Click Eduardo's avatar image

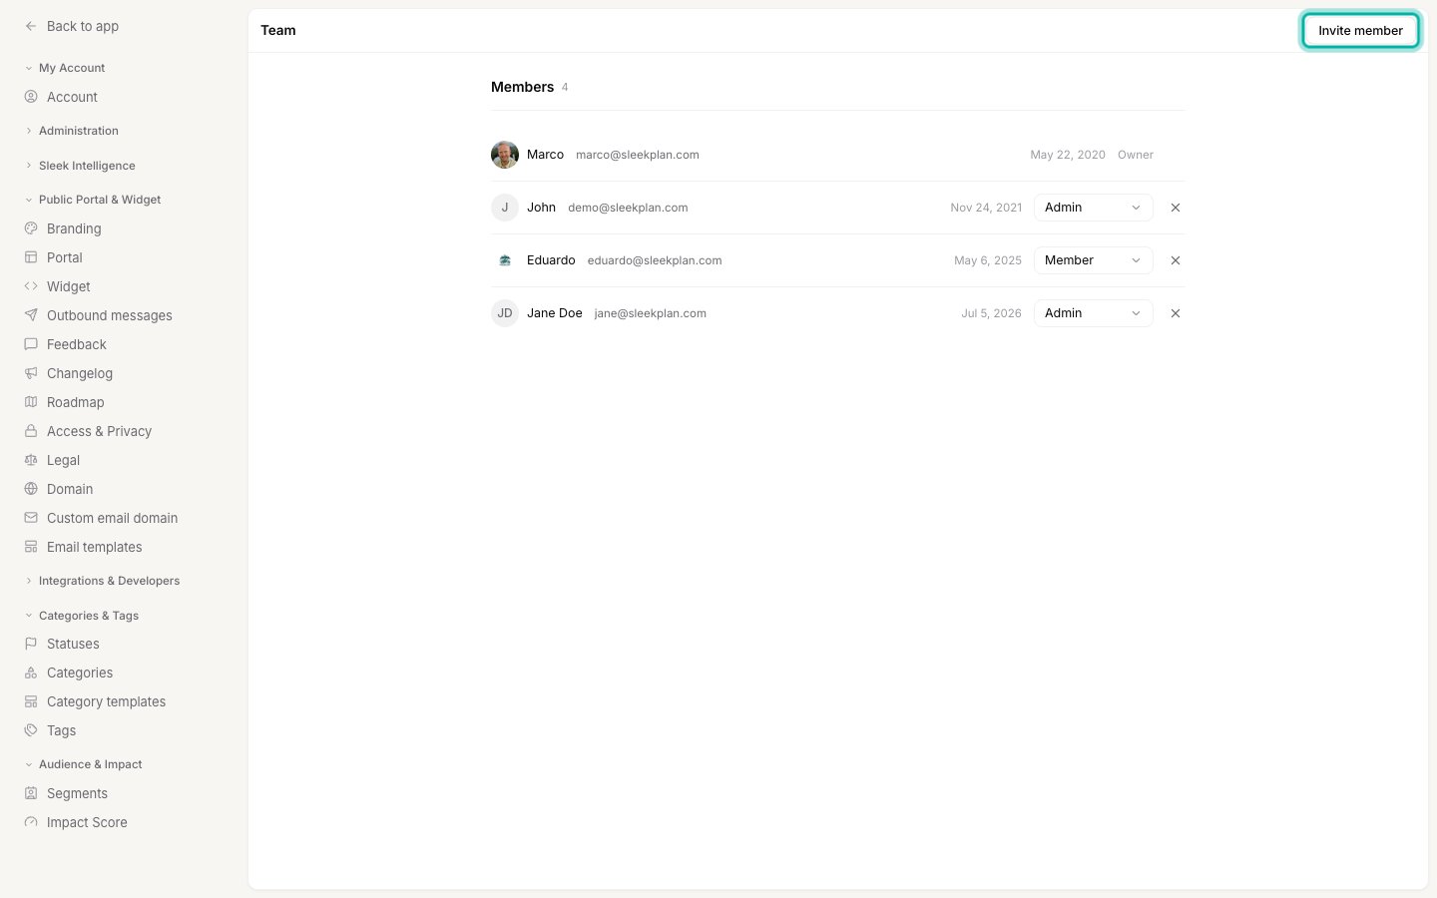tap(505, 260)
